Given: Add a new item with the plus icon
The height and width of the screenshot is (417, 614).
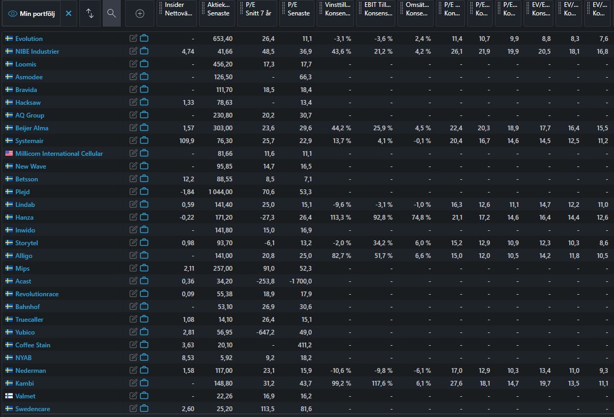Looking at the screenshot, I should pos(140,14).
